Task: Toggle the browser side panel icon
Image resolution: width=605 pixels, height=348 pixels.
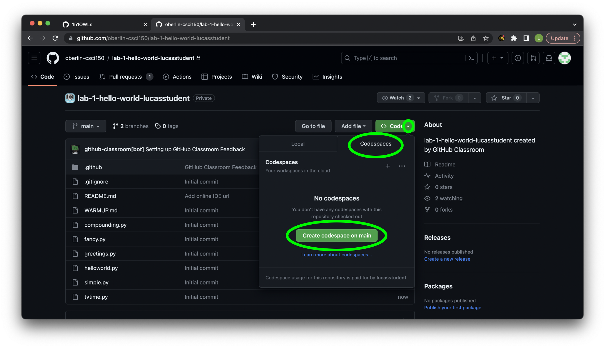Action: click(x=526, y=38)
